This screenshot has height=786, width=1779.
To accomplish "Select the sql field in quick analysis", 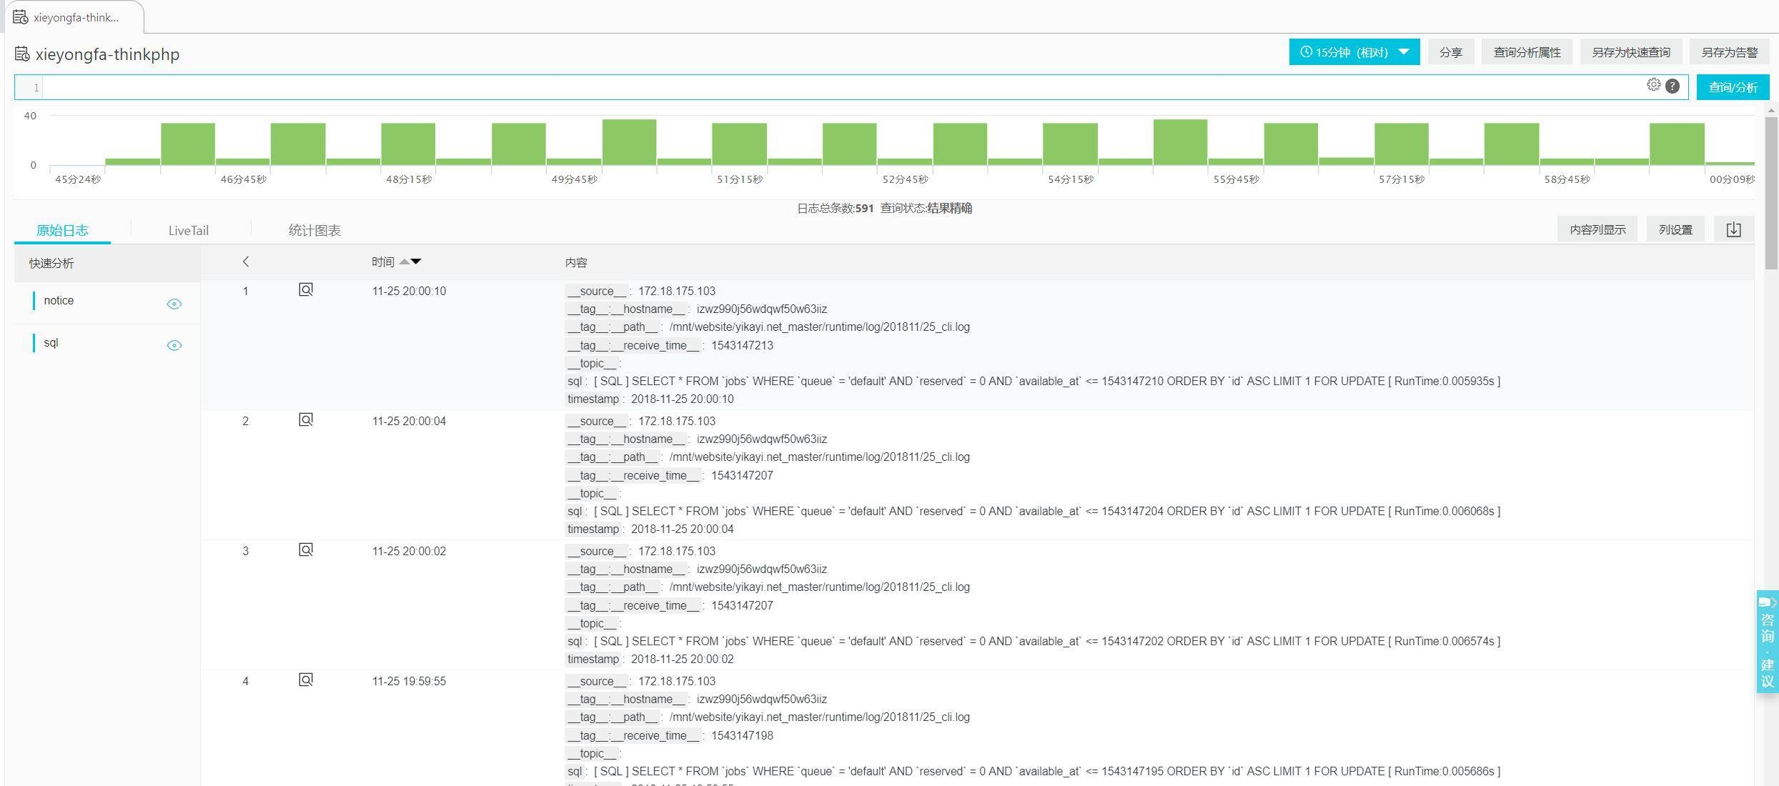I will pos(51,342).
